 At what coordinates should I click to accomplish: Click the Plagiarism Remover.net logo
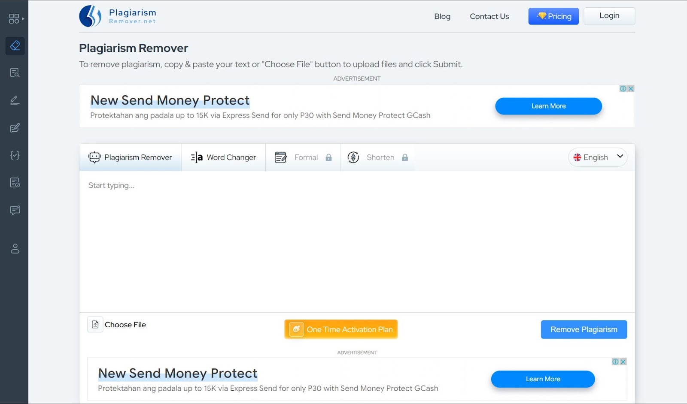click(118, 16)
